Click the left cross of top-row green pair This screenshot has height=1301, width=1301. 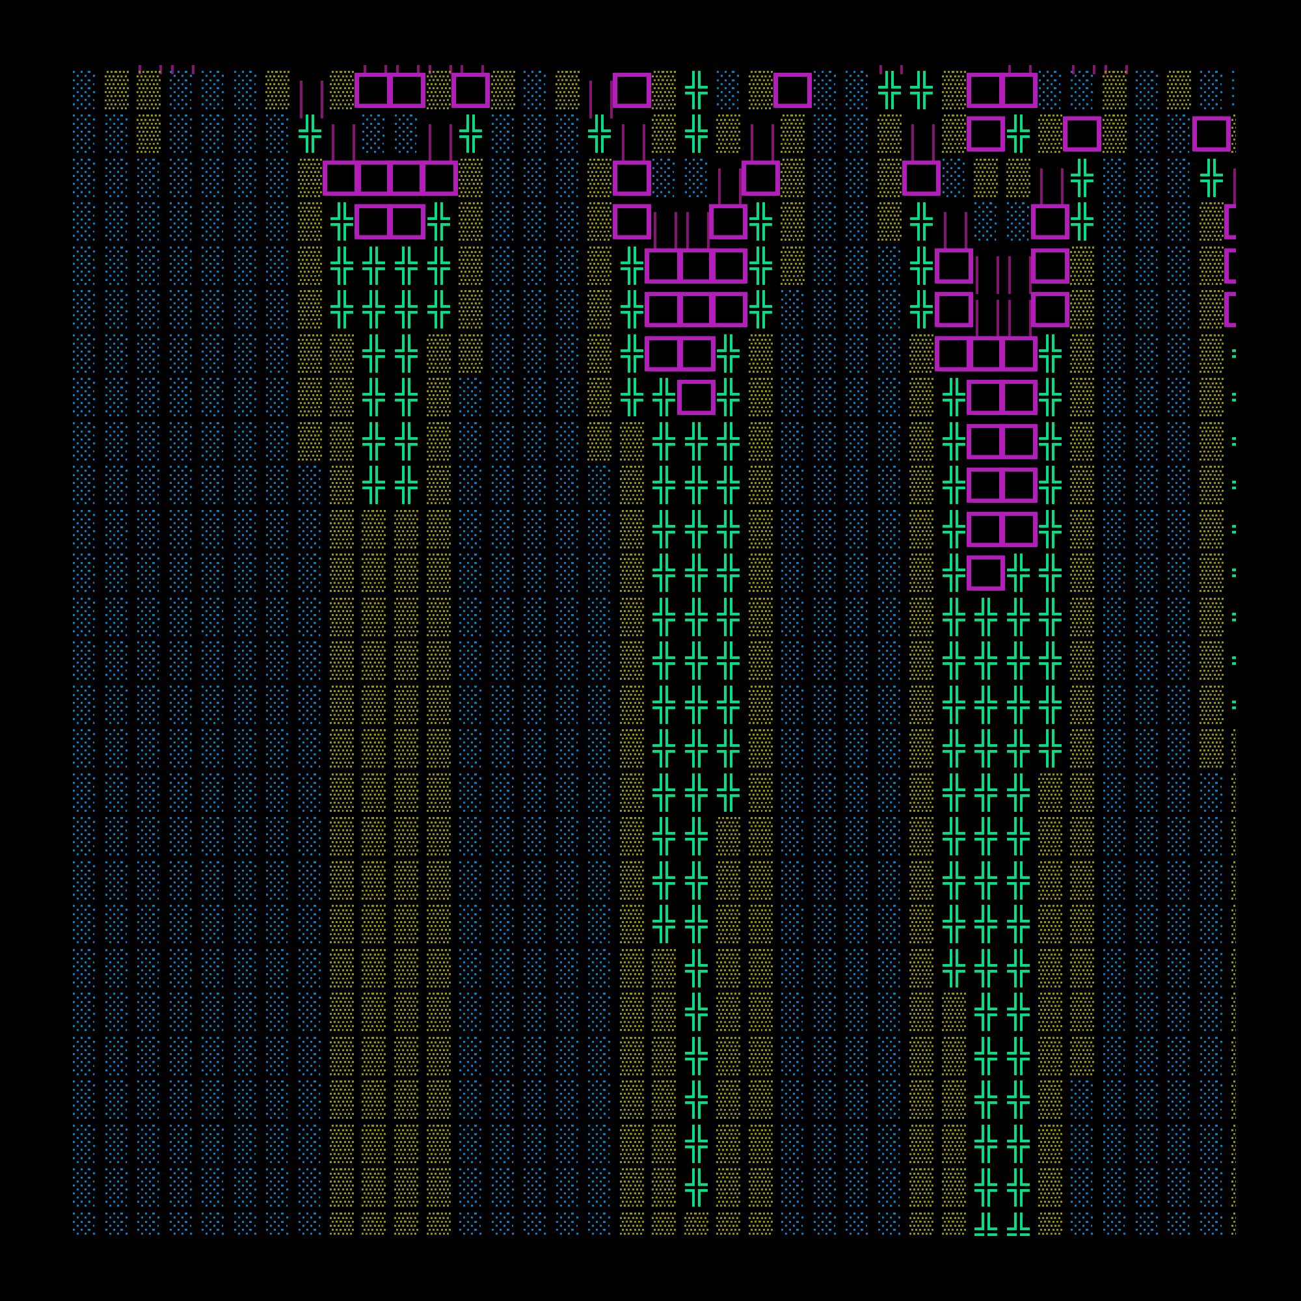click(x=889, y=90)
